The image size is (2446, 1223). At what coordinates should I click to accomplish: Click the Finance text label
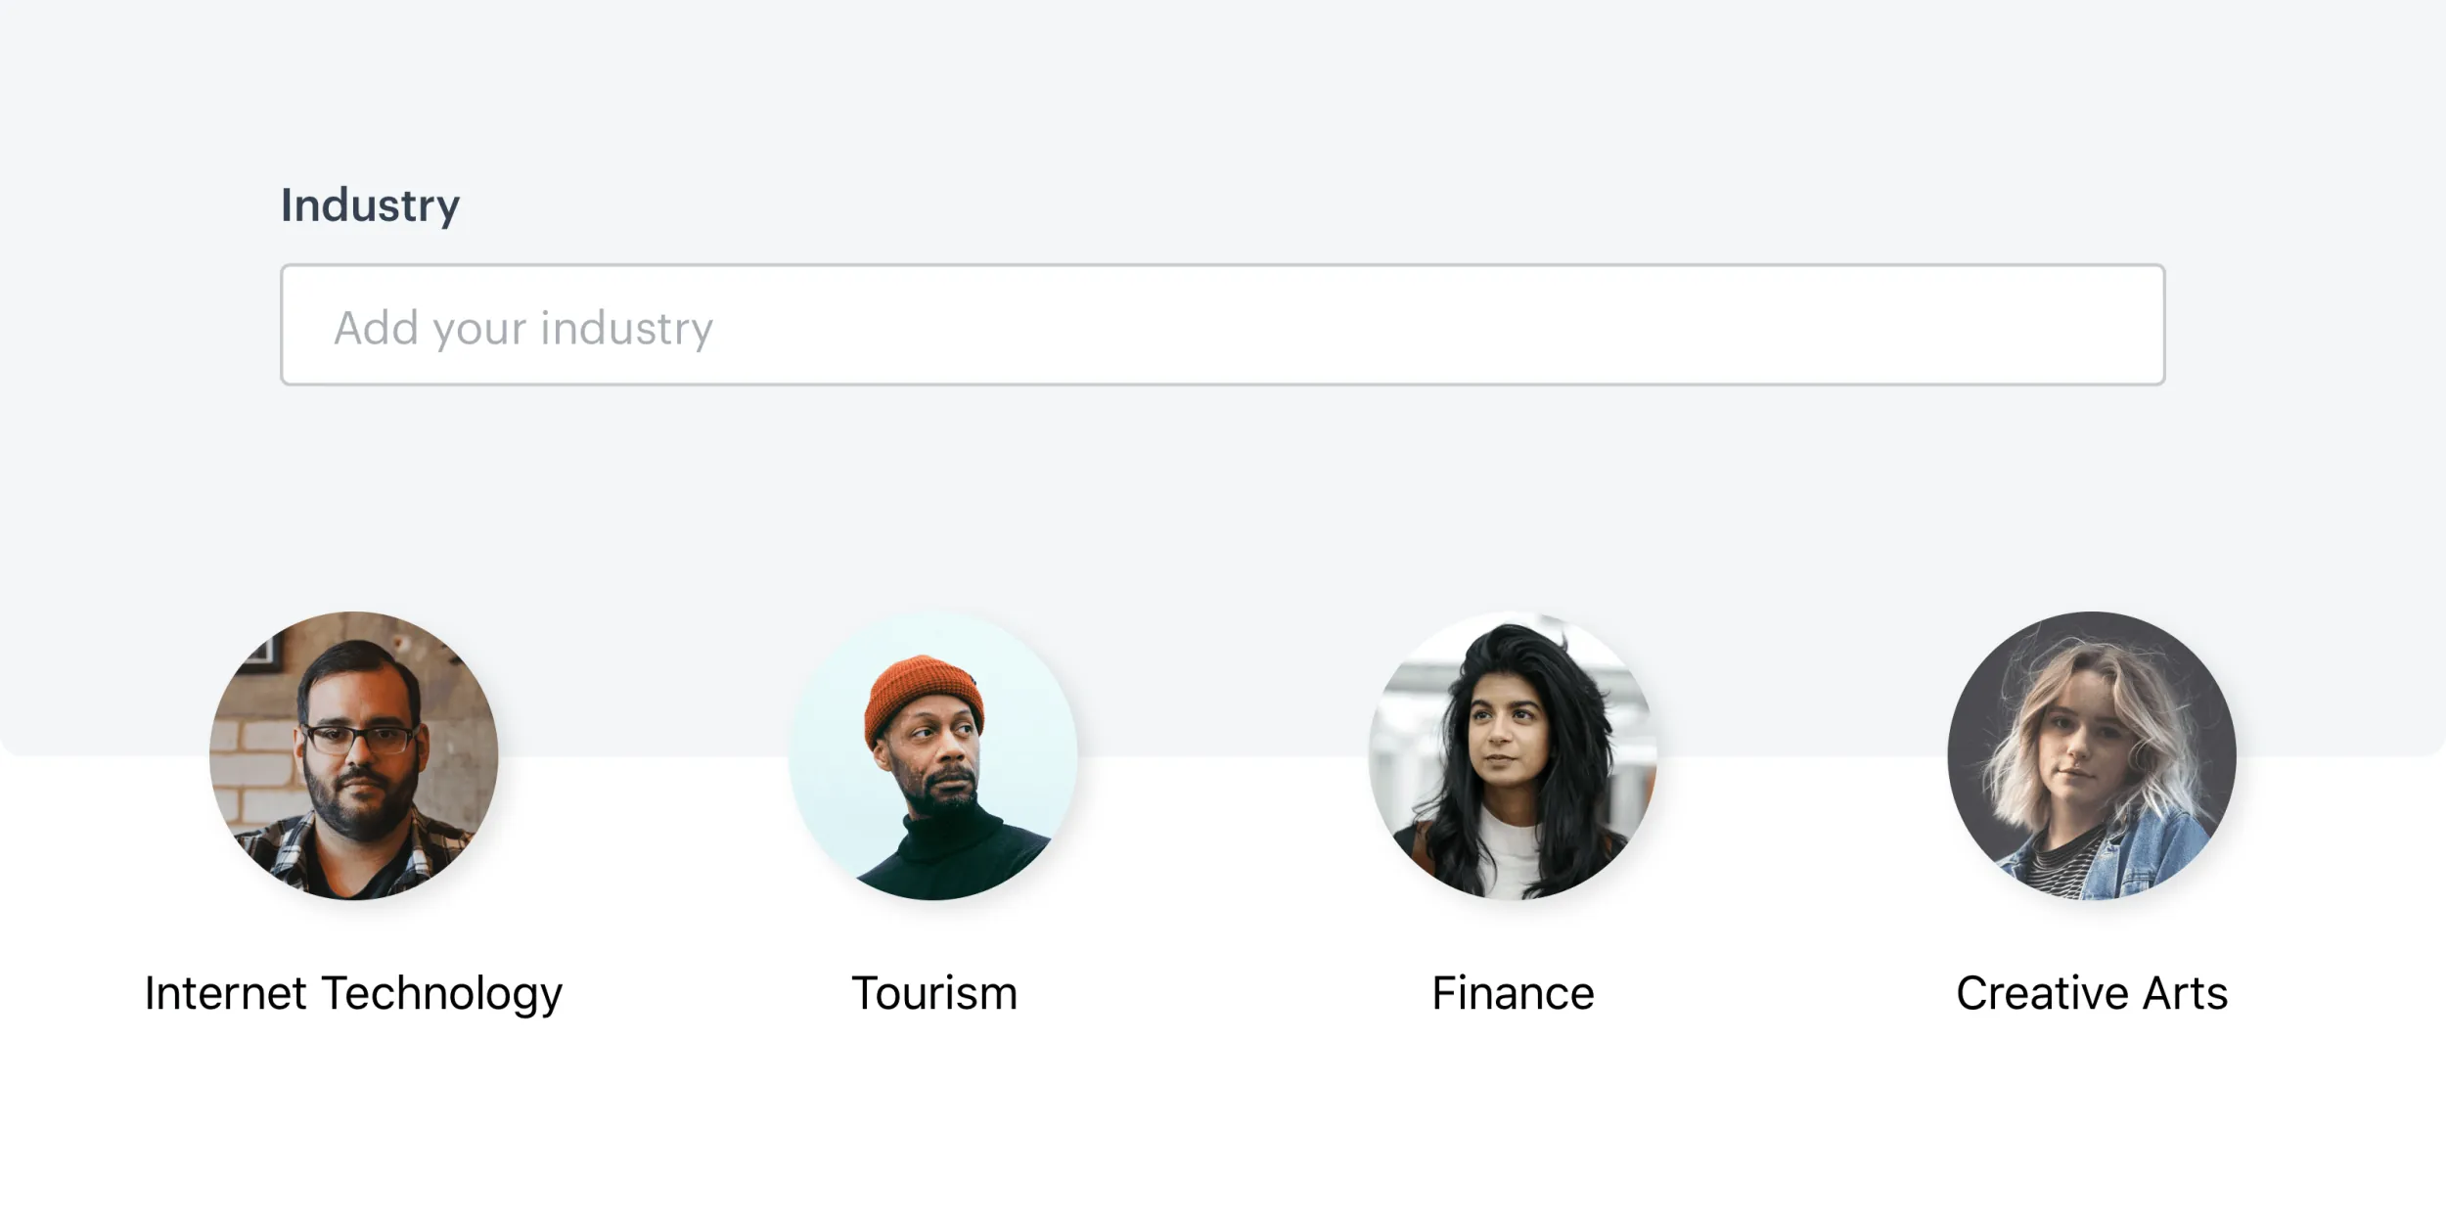point(1513,994)
